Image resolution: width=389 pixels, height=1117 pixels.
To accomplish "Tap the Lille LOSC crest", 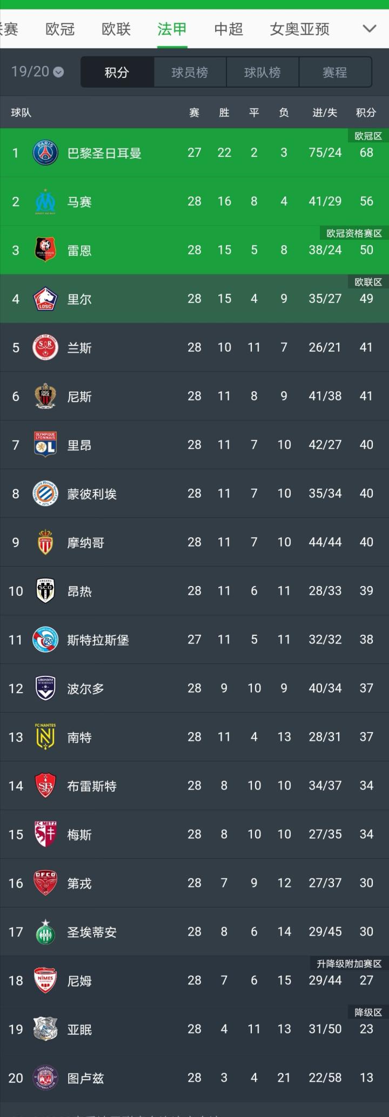I will point(45,299).
